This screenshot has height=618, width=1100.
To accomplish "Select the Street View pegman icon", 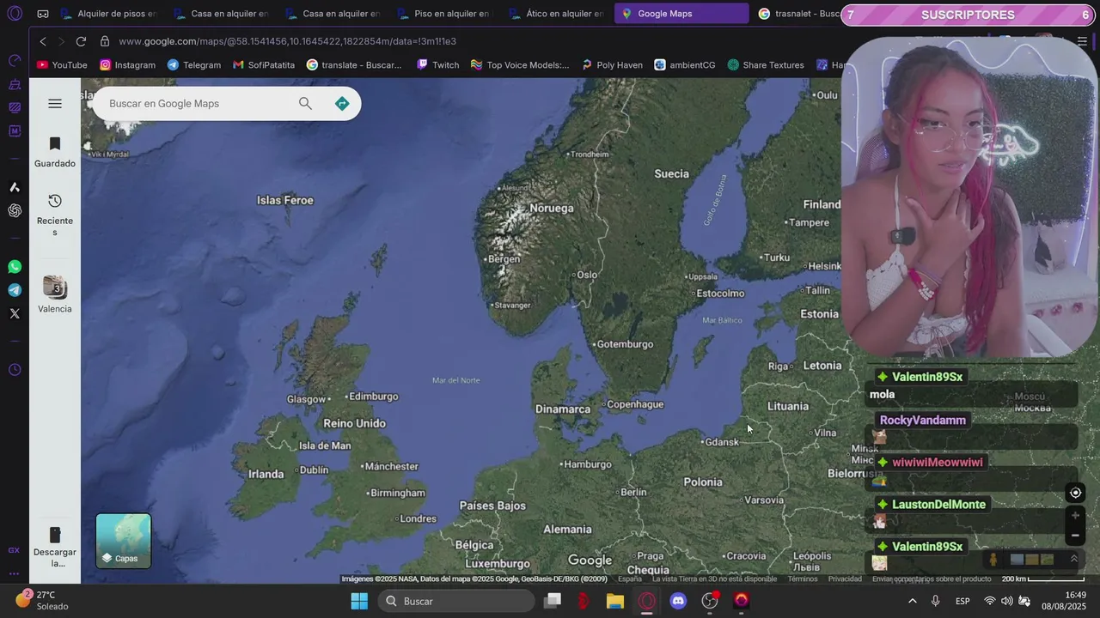I will 994,560.
